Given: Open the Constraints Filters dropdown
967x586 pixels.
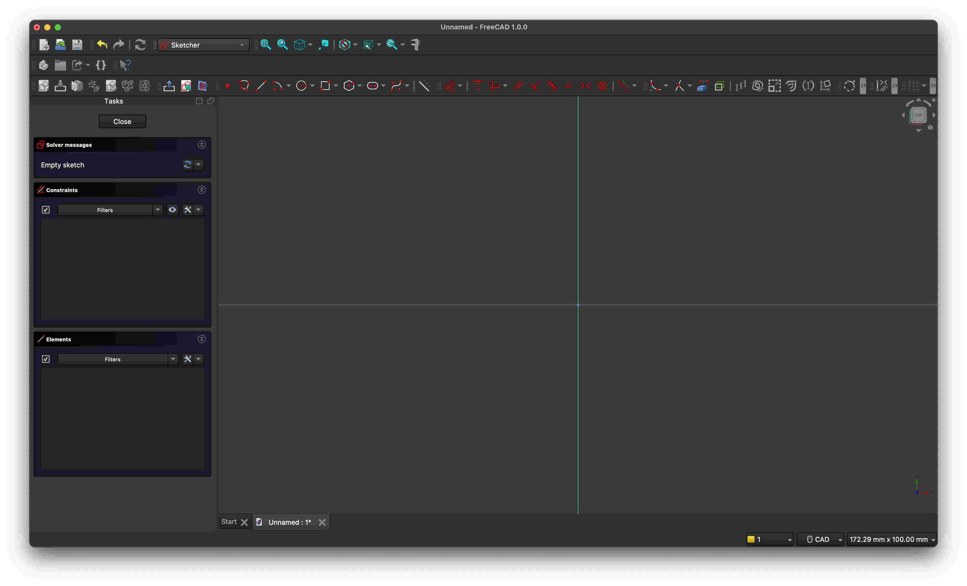Looking at the screenshot, I should click(x=110, y=210).
